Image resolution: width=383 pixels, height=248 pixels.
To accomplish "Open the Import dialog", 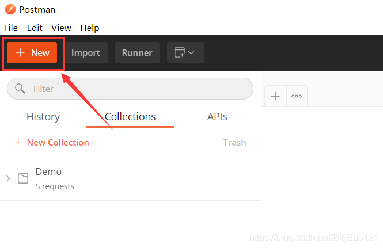I will pyautogui.click(x=86, y=53).
